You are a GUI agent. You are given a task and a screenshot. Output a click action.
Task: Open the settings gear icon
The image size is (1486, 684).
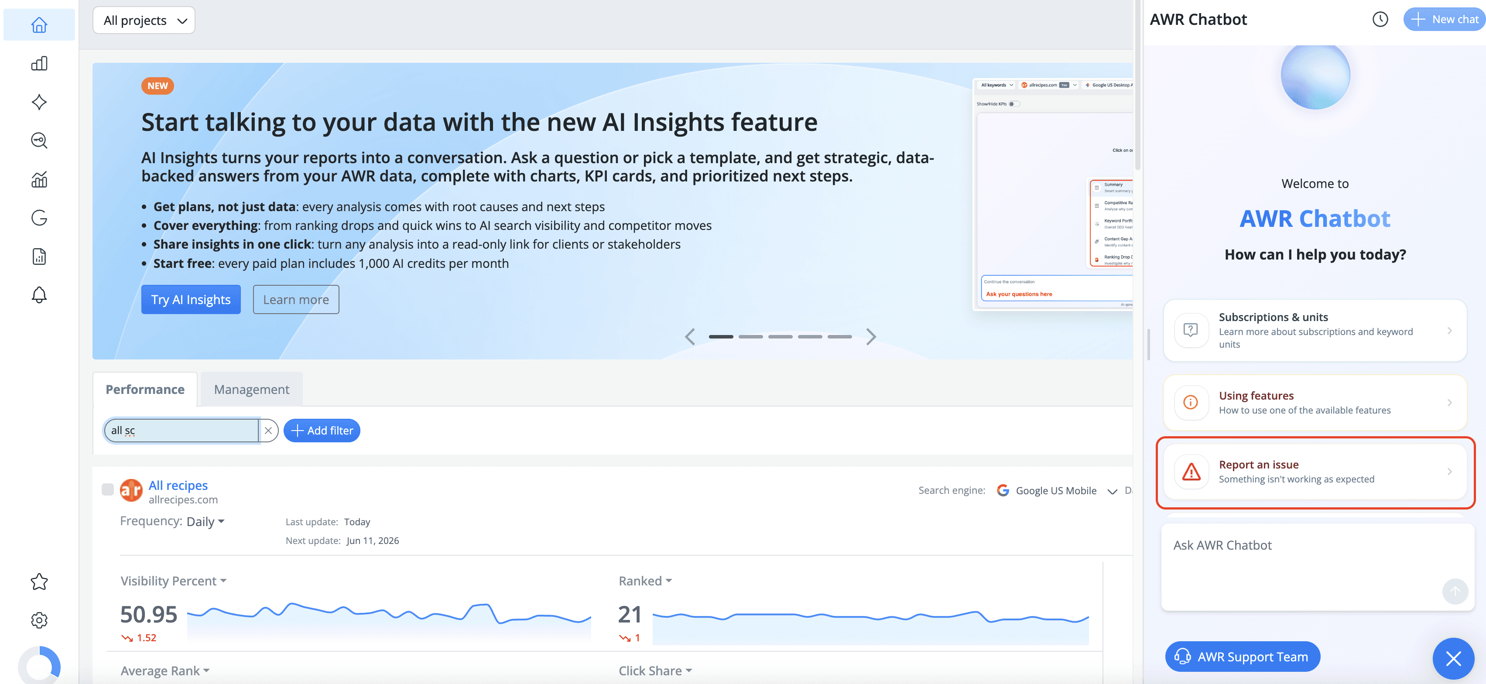click(x=39, y=620)
